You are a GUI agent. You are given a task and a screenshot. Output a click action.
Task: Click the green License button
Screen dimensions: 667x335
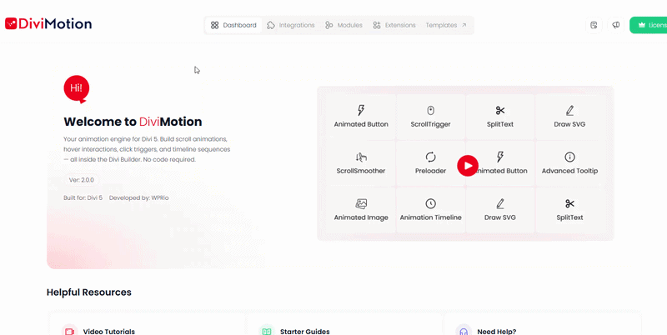tap(649, 25)
